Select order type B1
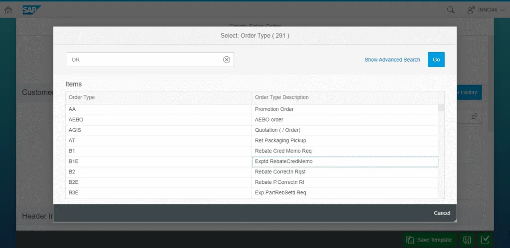Viewport: 510px width, 248px height. [x=158, y=151]
